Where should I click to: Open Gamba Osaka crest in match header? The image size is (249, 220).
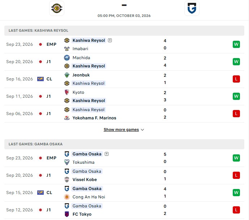click(192, 8)
